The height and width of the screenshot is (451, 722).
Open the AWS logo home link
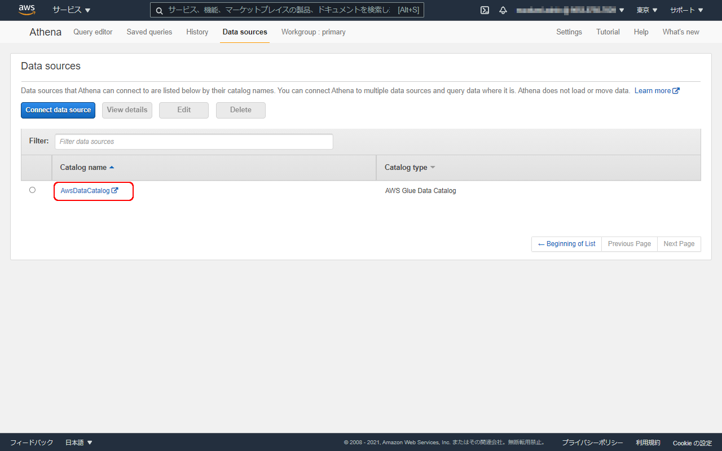(27, 10)
